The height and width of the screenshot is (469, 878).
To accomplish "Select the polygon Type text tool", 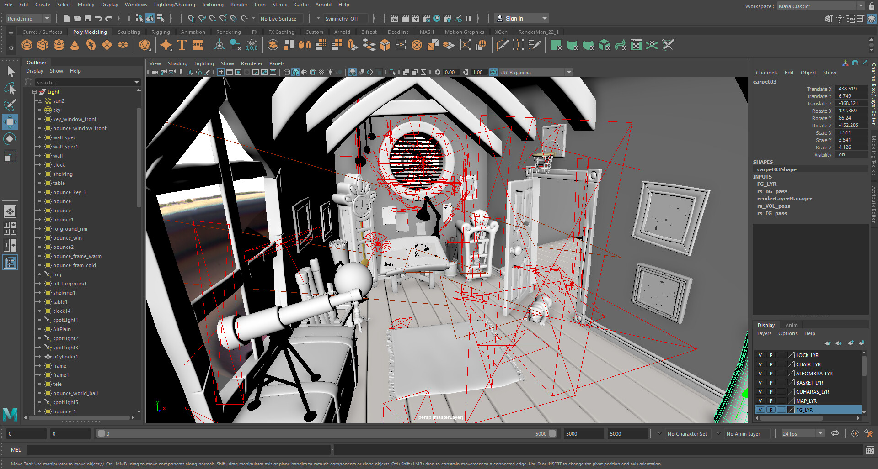I will (182, 45).
